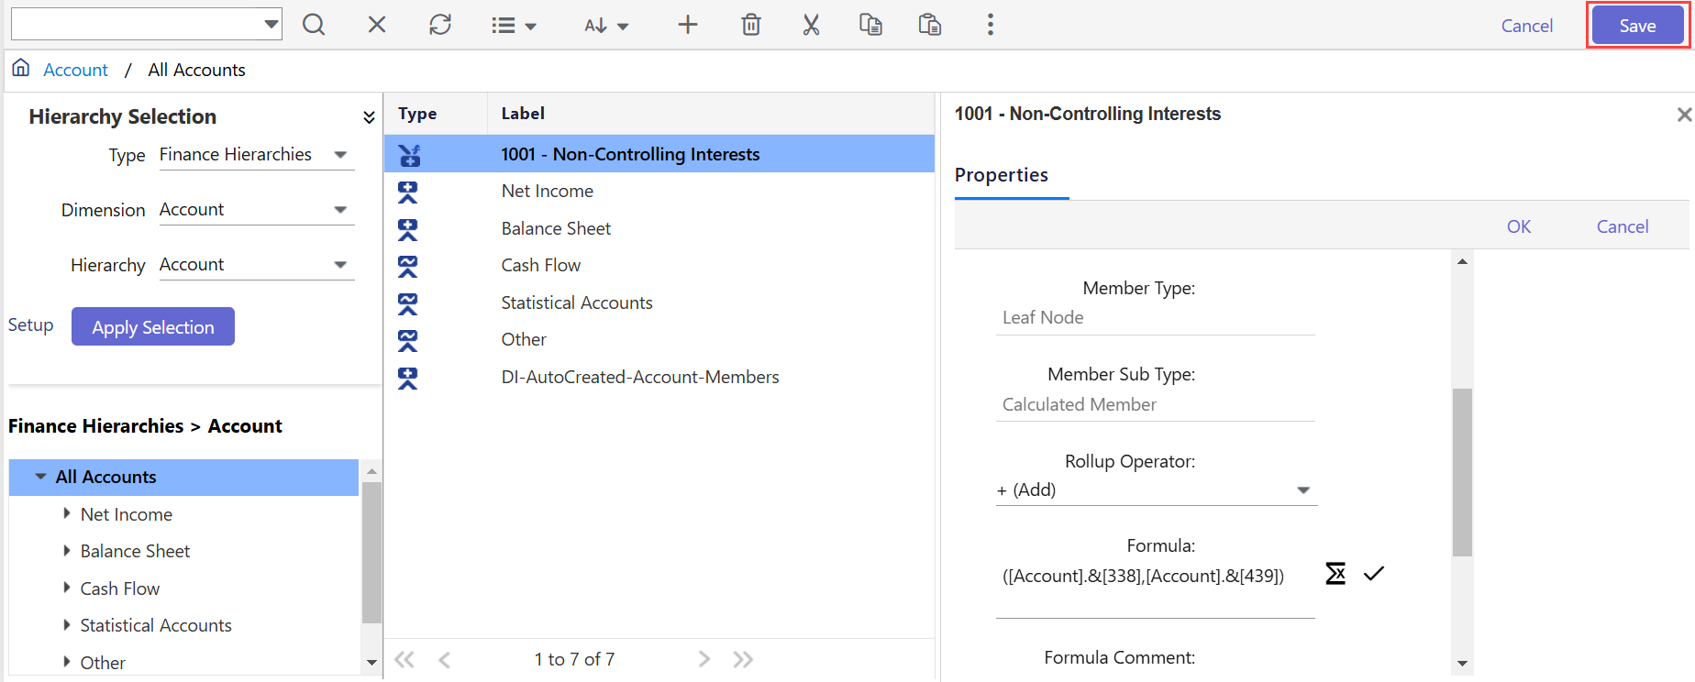The height and width of the screenshot is (682, 1695).
Task: Expand the Net Income tree node
Action: tap(67, 514)
